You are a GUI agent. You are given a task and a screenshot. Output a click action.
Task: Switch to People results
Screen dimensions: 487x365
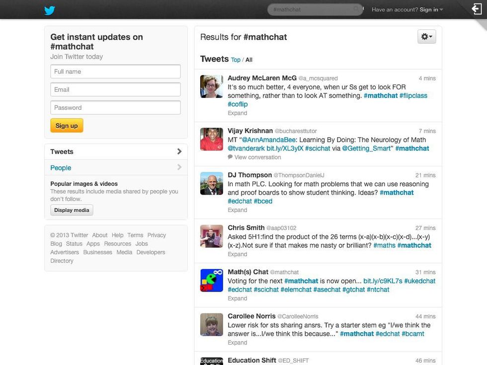click(x=116, y=168)
